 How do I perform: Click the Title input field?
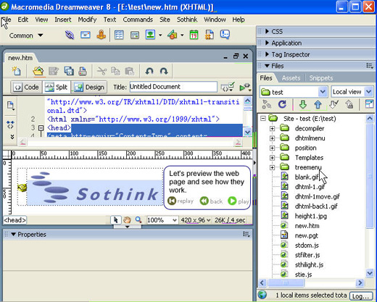tap(173, 87)
